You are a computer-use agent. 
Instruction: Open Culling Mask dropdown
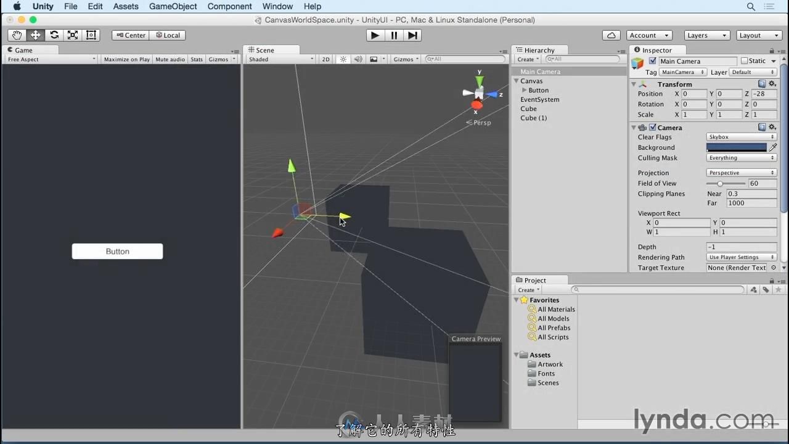(742, 158)
